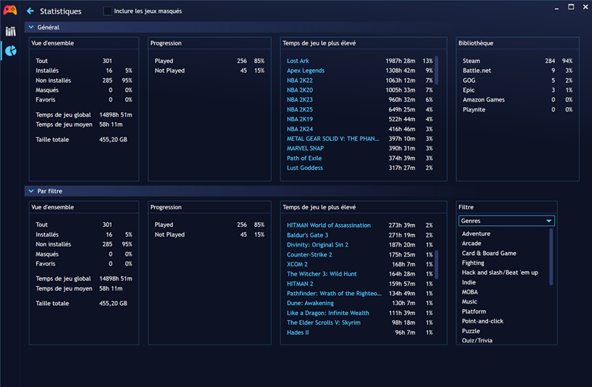592x387 pixels.
Task: Open The Witcher 3: Wild Hunt link
Action: point(321,274)
